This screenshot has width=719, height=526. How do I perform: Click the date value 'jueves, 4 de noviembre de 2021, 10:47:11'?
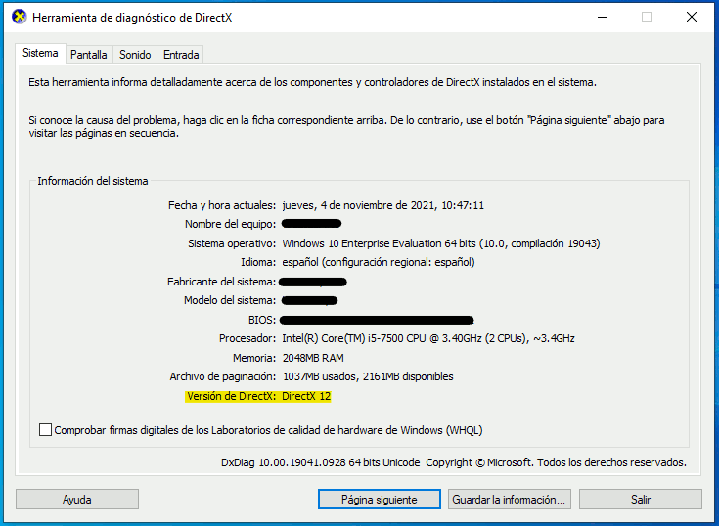pos(382,205)
